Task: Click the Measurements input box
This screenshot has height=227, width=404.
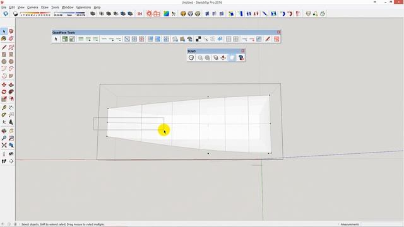Action: (x=381, y=224)
